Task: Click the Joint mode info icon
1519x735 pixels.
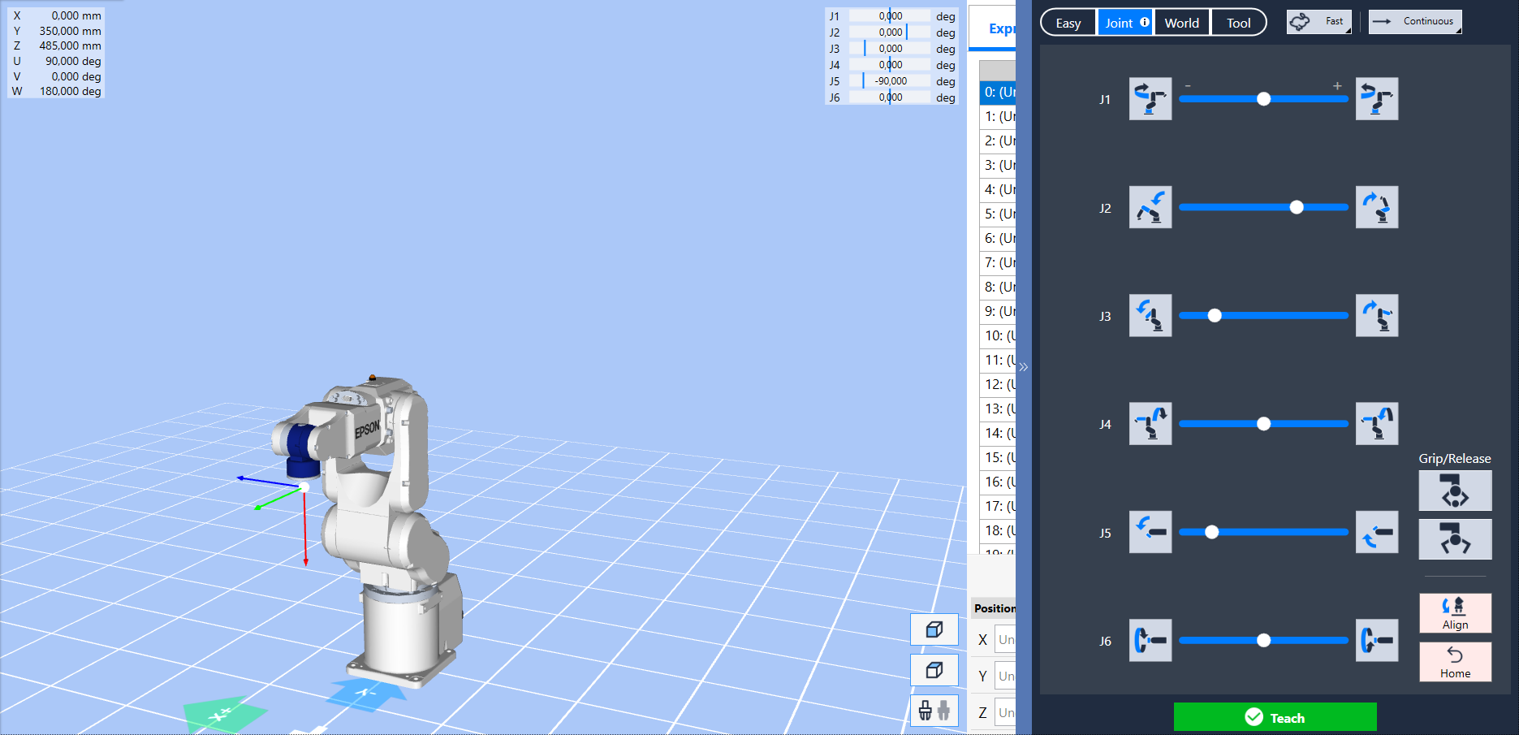Action: point(1145,22)
